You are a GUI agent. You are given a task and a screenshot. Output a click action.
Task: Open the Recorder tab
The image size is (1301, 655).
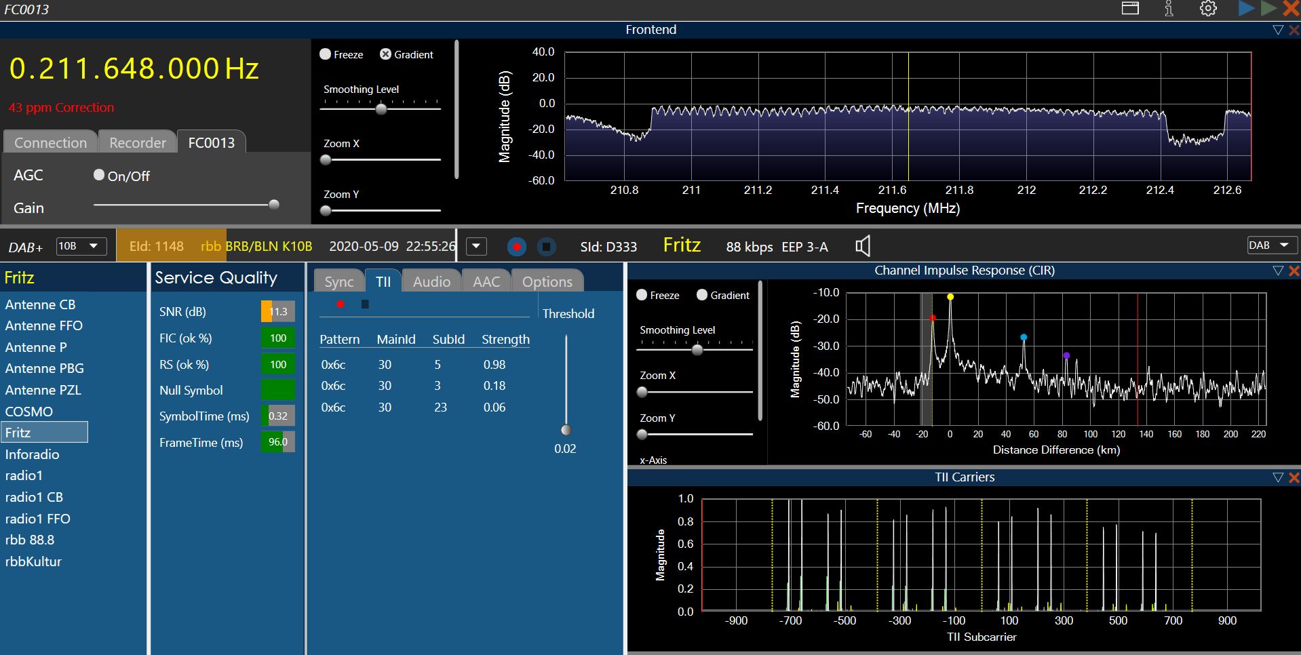(137, 142)
